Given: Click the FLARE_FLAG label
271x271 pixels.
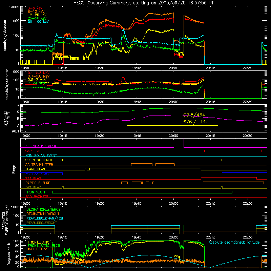Looking at the screenshot, I should tap(35, 169).
